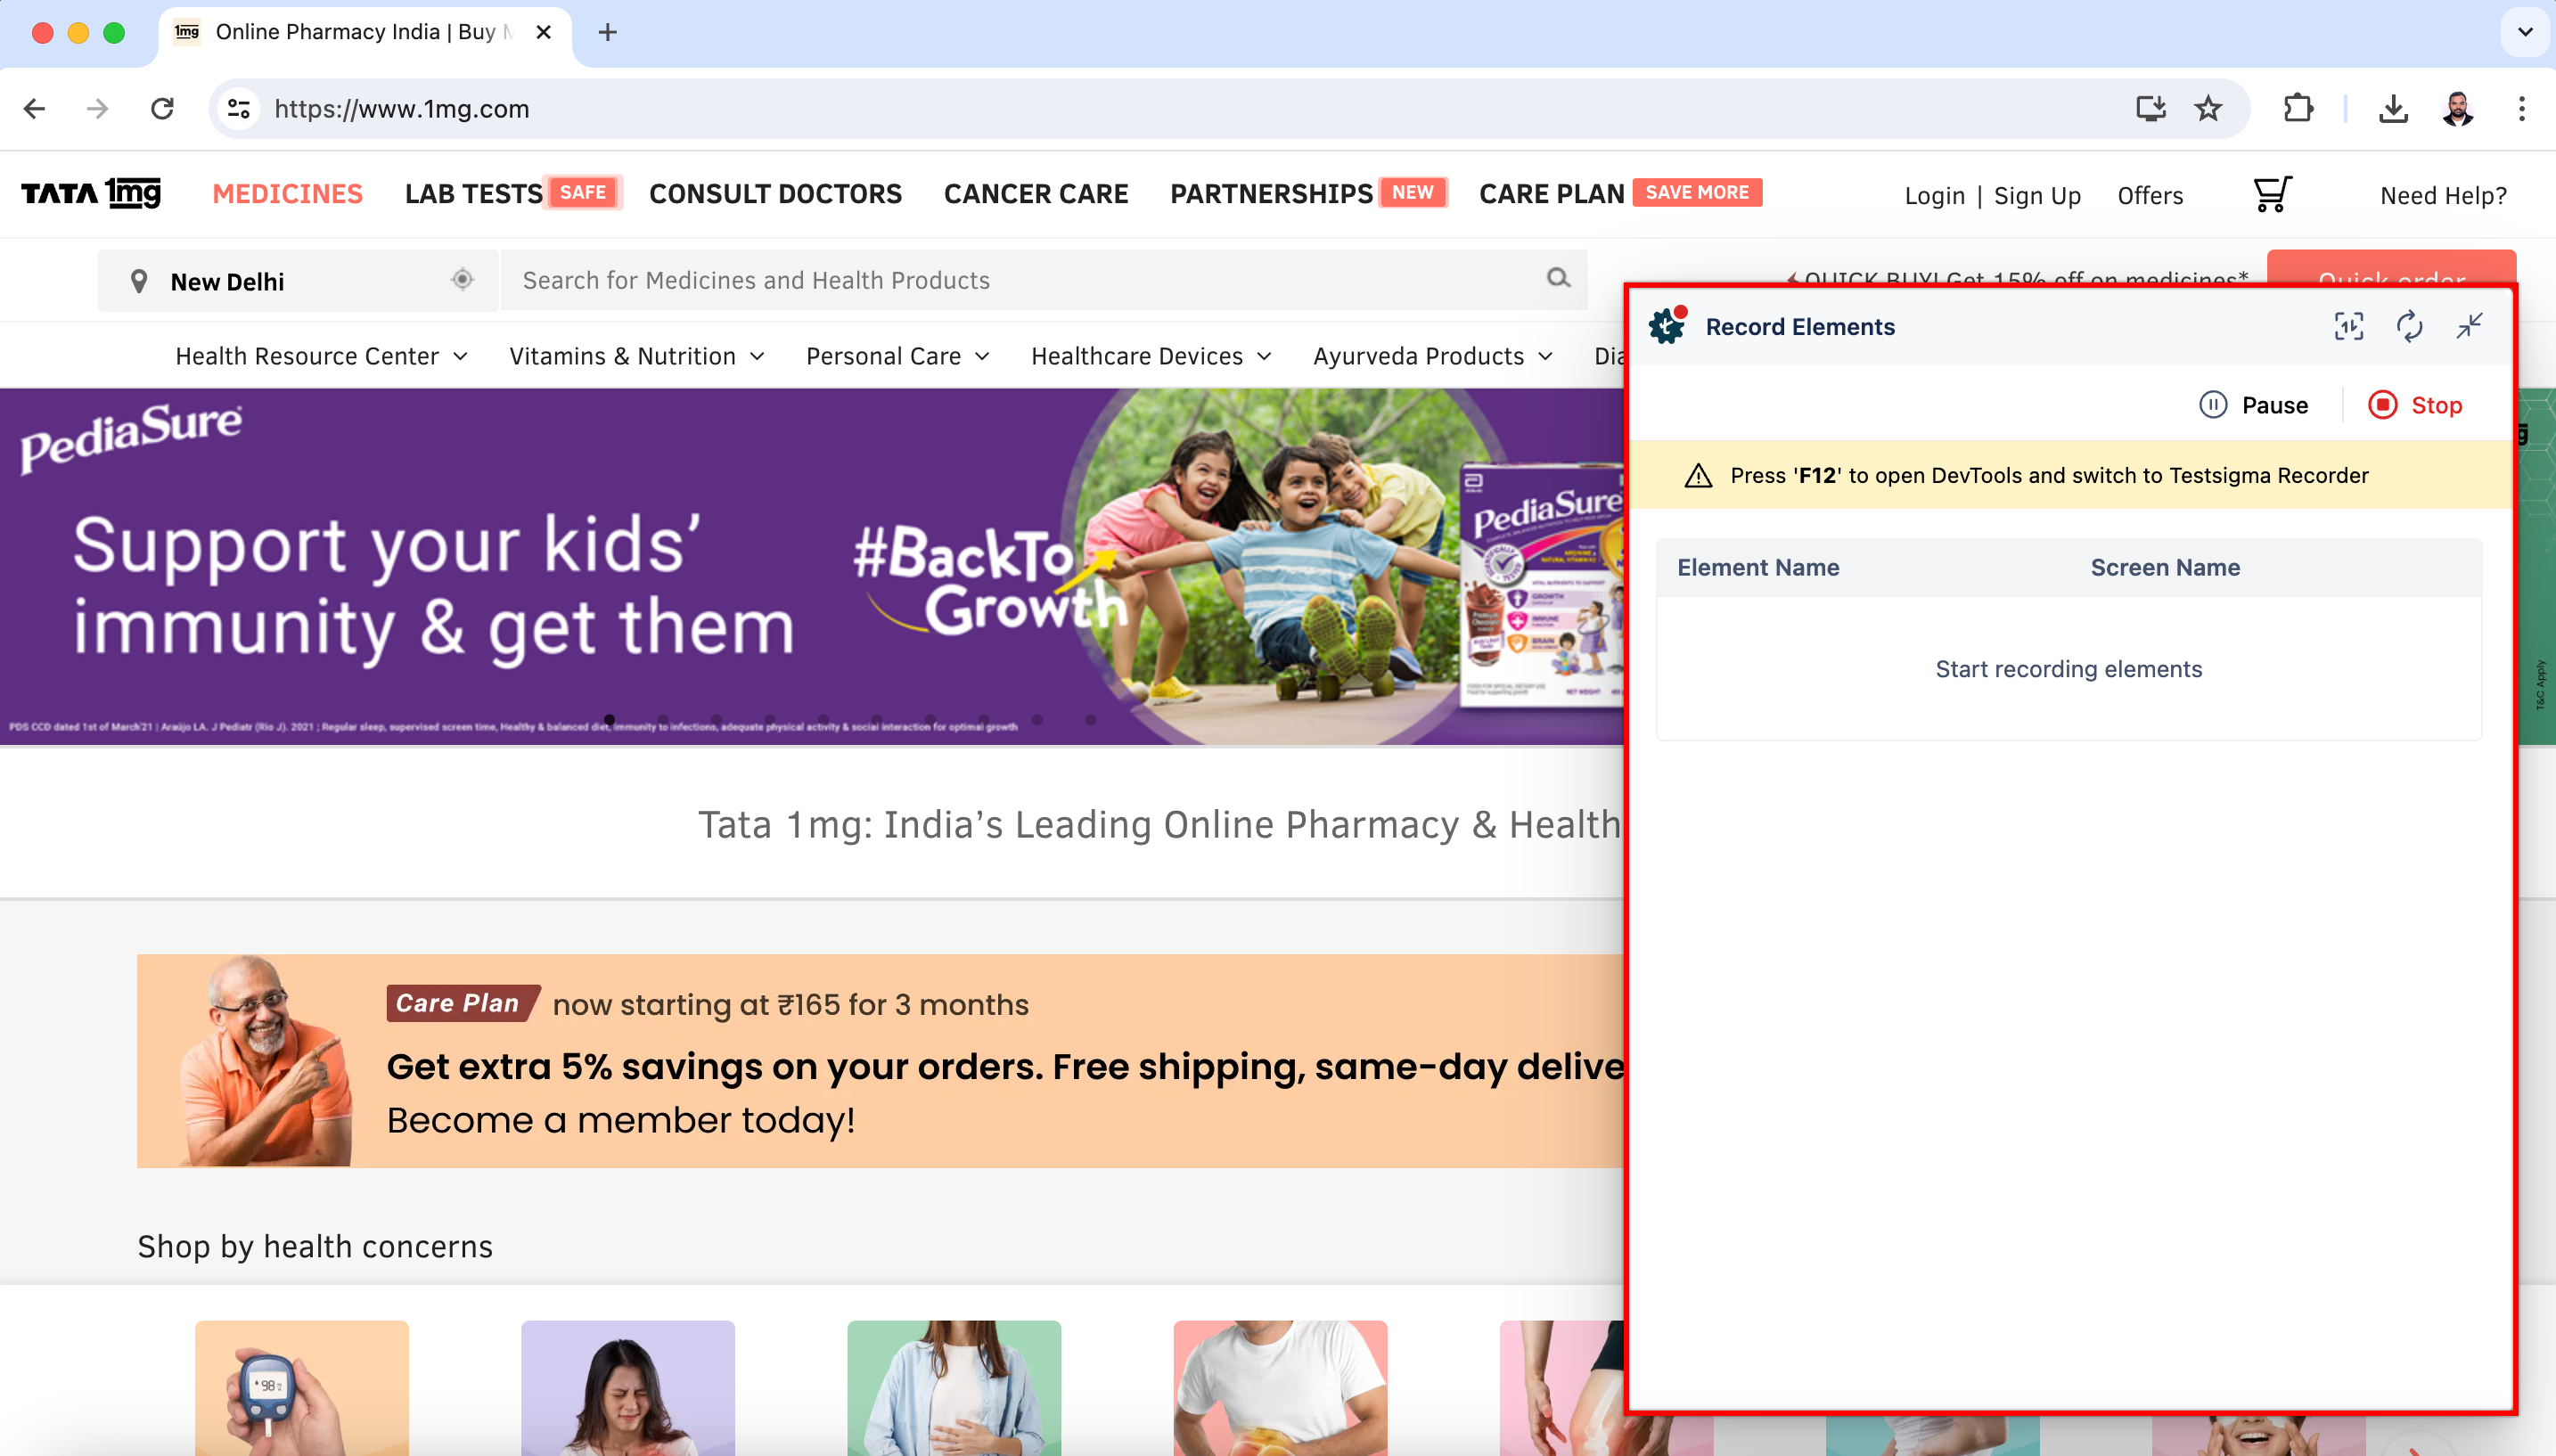Click the SAVE MORE badge near Care Plan
The image size is (2556, 1456).
[1697, 192]
